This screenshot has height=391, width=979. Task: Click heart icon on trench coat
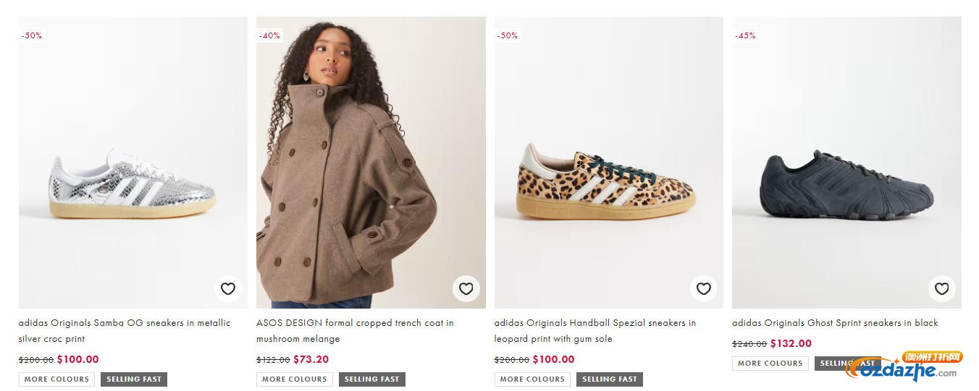466,289
